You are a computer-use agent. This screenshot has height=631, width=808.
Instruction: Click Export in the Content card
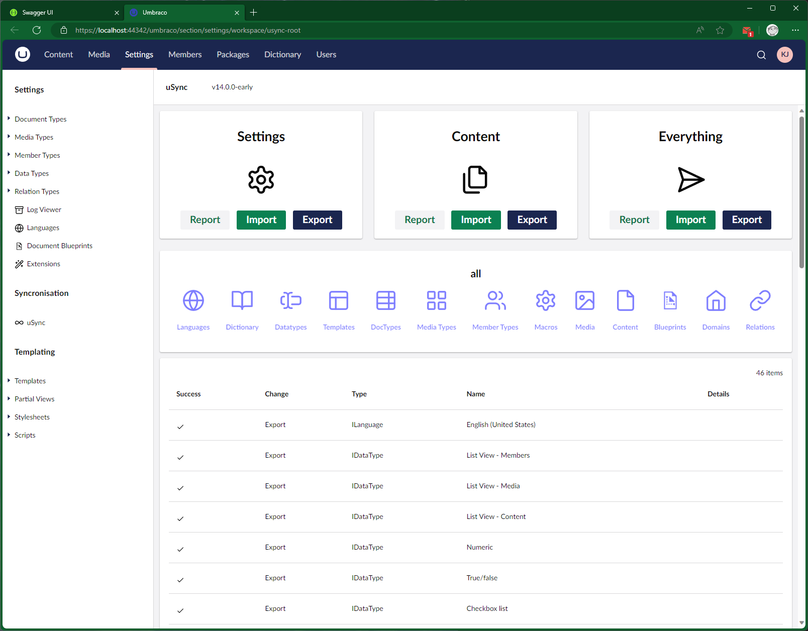(532, 220)
